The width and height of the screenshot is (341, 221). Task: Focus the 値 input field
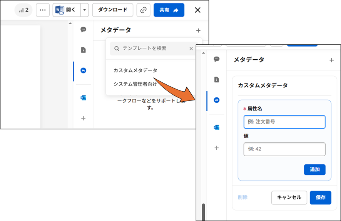coord(284,149)
